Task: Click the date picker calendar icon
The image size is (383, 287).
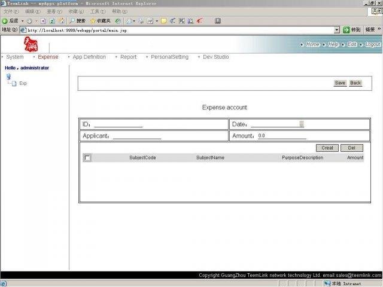Action: (x=302, y=124)
